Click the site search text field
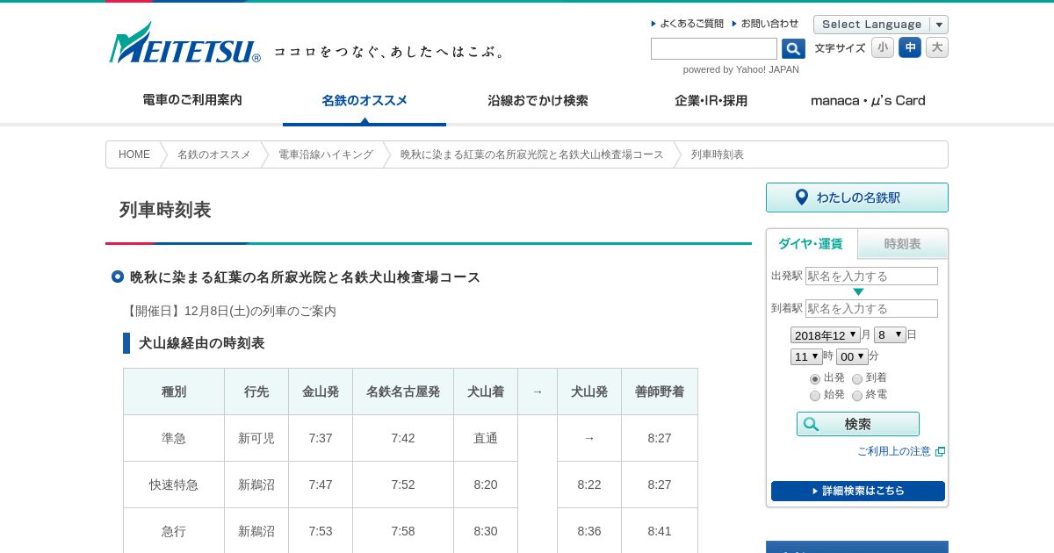Viewport: 1054px width, 553px height. 714,49
